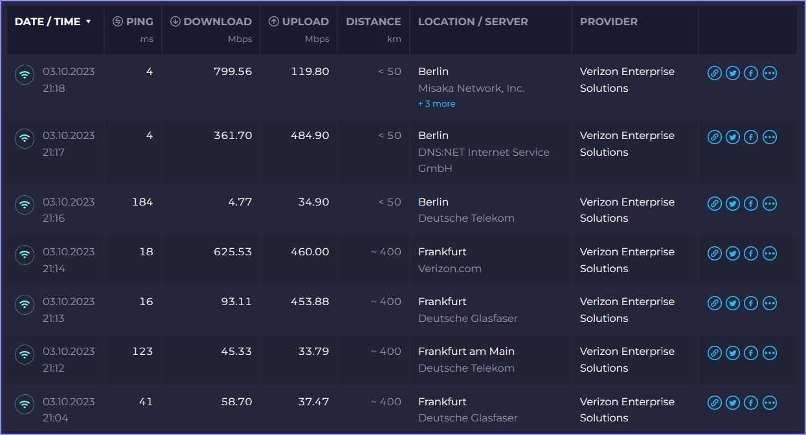Wi-Fi connection icon for 21:13 result

[25, 304]
